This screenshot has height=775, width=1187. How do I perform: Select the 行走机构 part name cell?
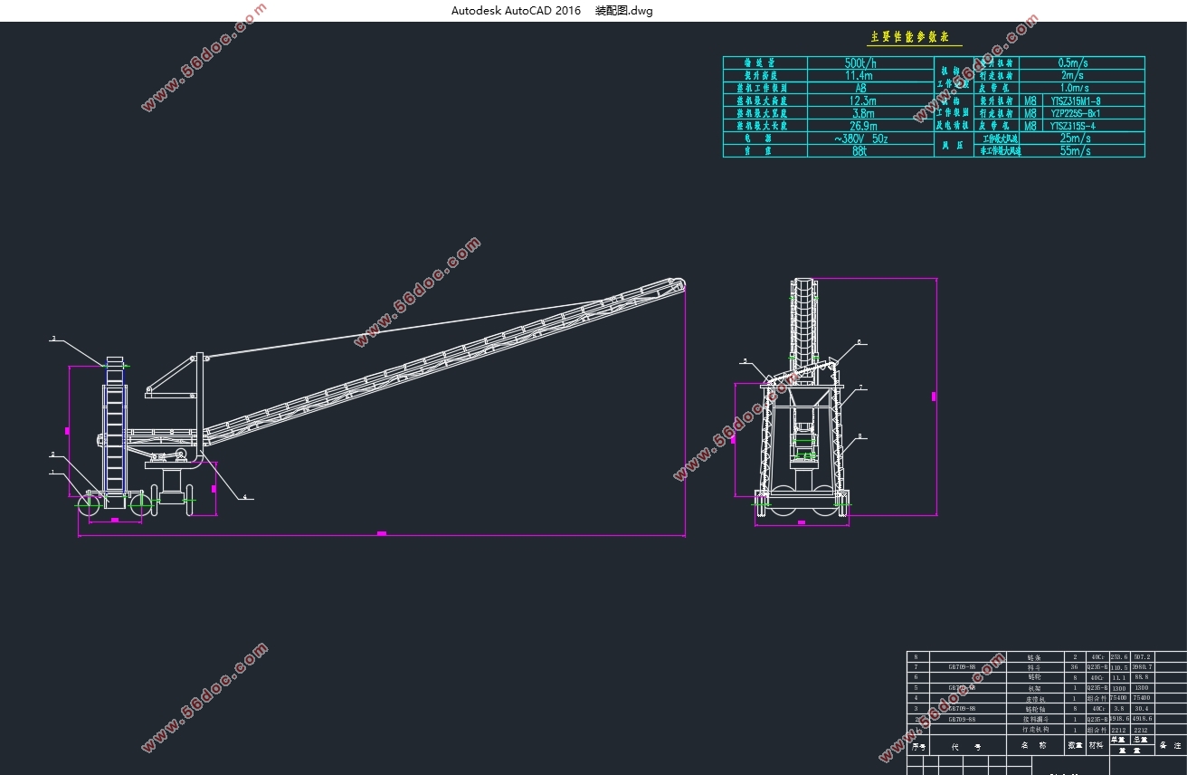click(1036, 730)
